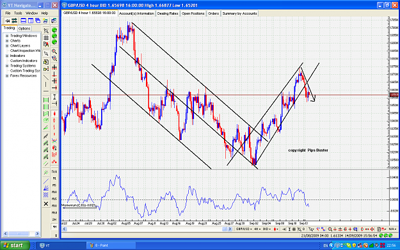Expand the Trading Windows tree node
Screen dimensions: 400x250
click(7, 36)
